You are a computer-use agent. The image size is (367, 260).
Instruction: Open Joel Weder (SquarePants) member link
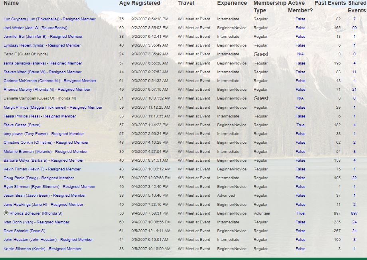tap(36, 28)
